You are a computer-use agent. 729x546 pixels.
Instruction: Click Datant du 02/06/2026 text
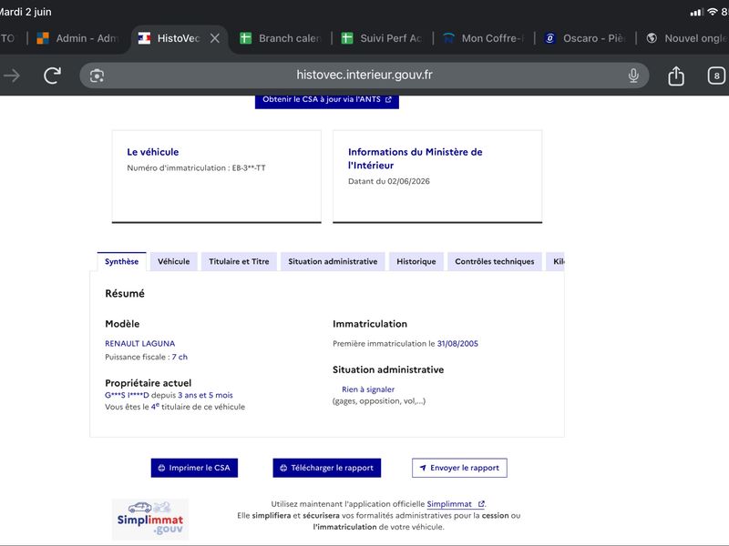point(389,181)
